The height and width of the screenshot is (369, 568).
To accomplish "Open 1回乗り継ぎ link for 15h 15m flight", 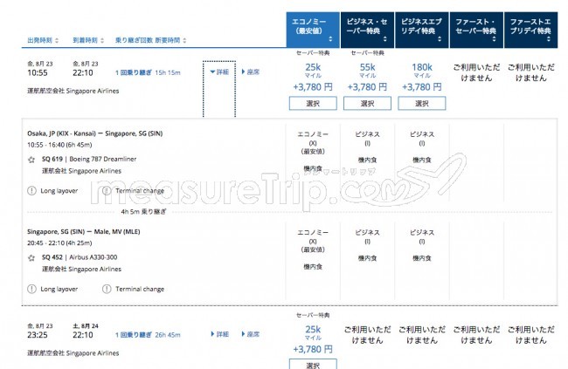I will tap(134, 72).
